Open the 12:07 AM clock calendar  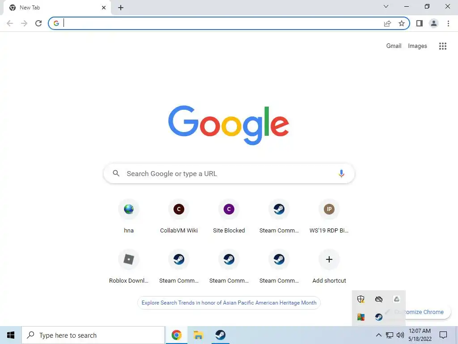420,335
